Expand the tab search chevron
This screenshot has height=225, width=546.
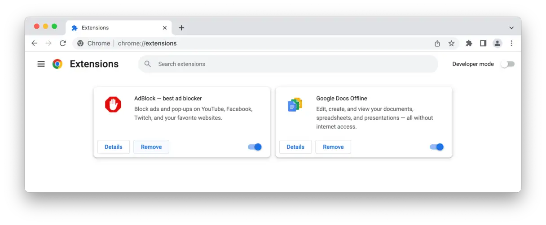(x=511, y=28)
